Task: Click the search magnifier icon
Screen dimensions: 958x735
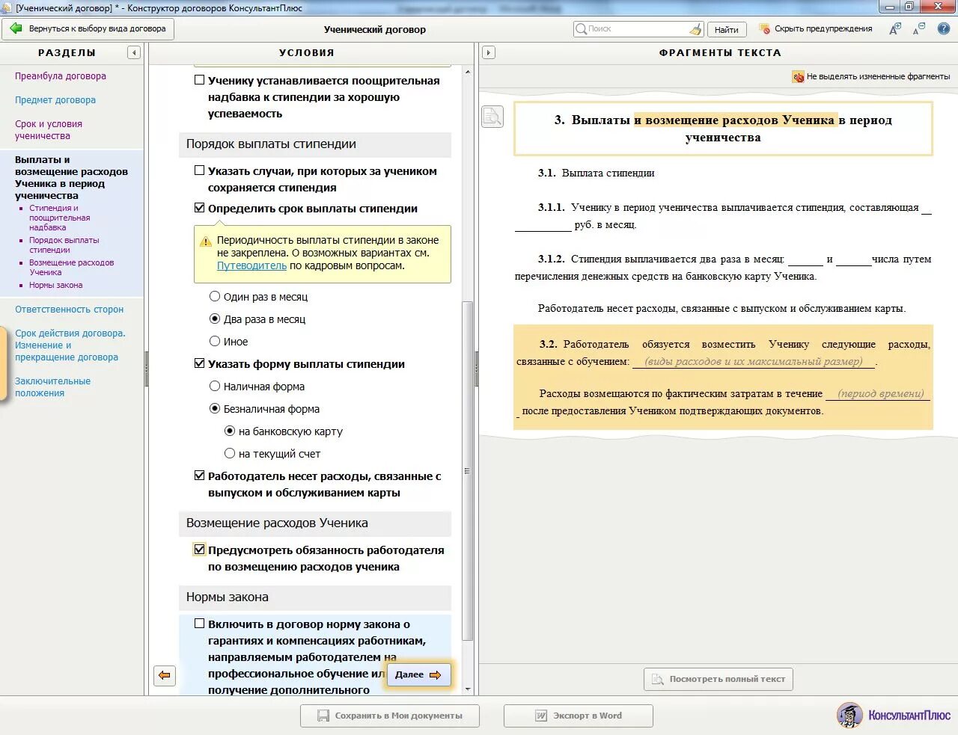Action: (x=581, y=28)
